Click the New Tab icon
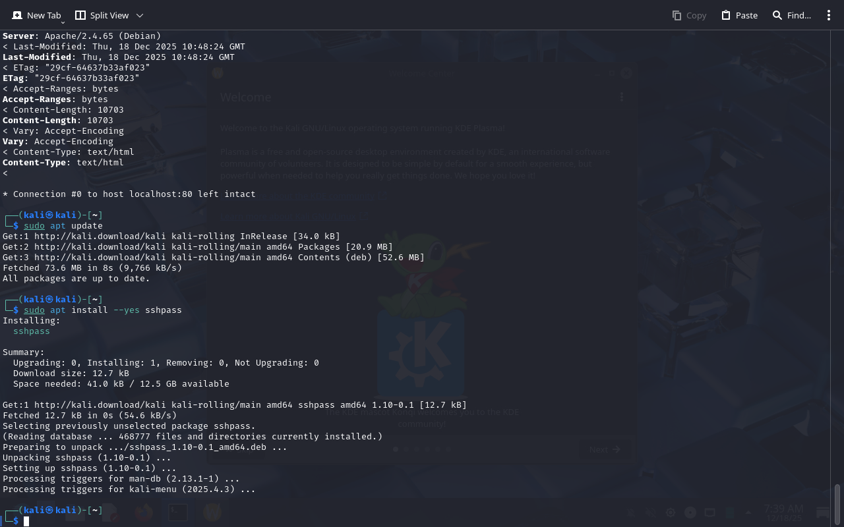Screen dimensions: 844x527 [x=17, y=15]
